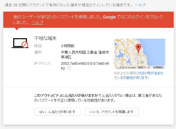The width and height of the screenshot is (176, 129).
Task: Click the location text 中華人民共和国 江蘇省 塩城市
Action: click(x=85, y=52)
